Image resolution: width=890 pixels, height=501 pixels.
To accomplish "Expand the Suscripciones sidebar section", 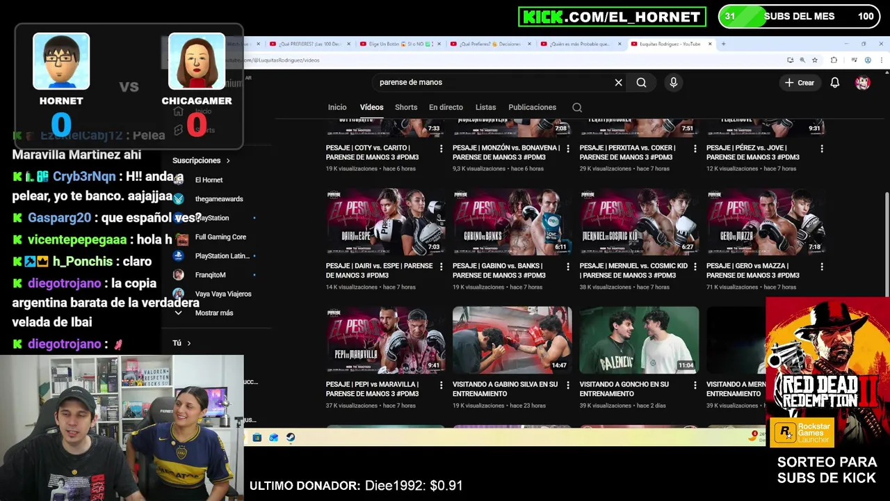I will [x=201, y=160].
